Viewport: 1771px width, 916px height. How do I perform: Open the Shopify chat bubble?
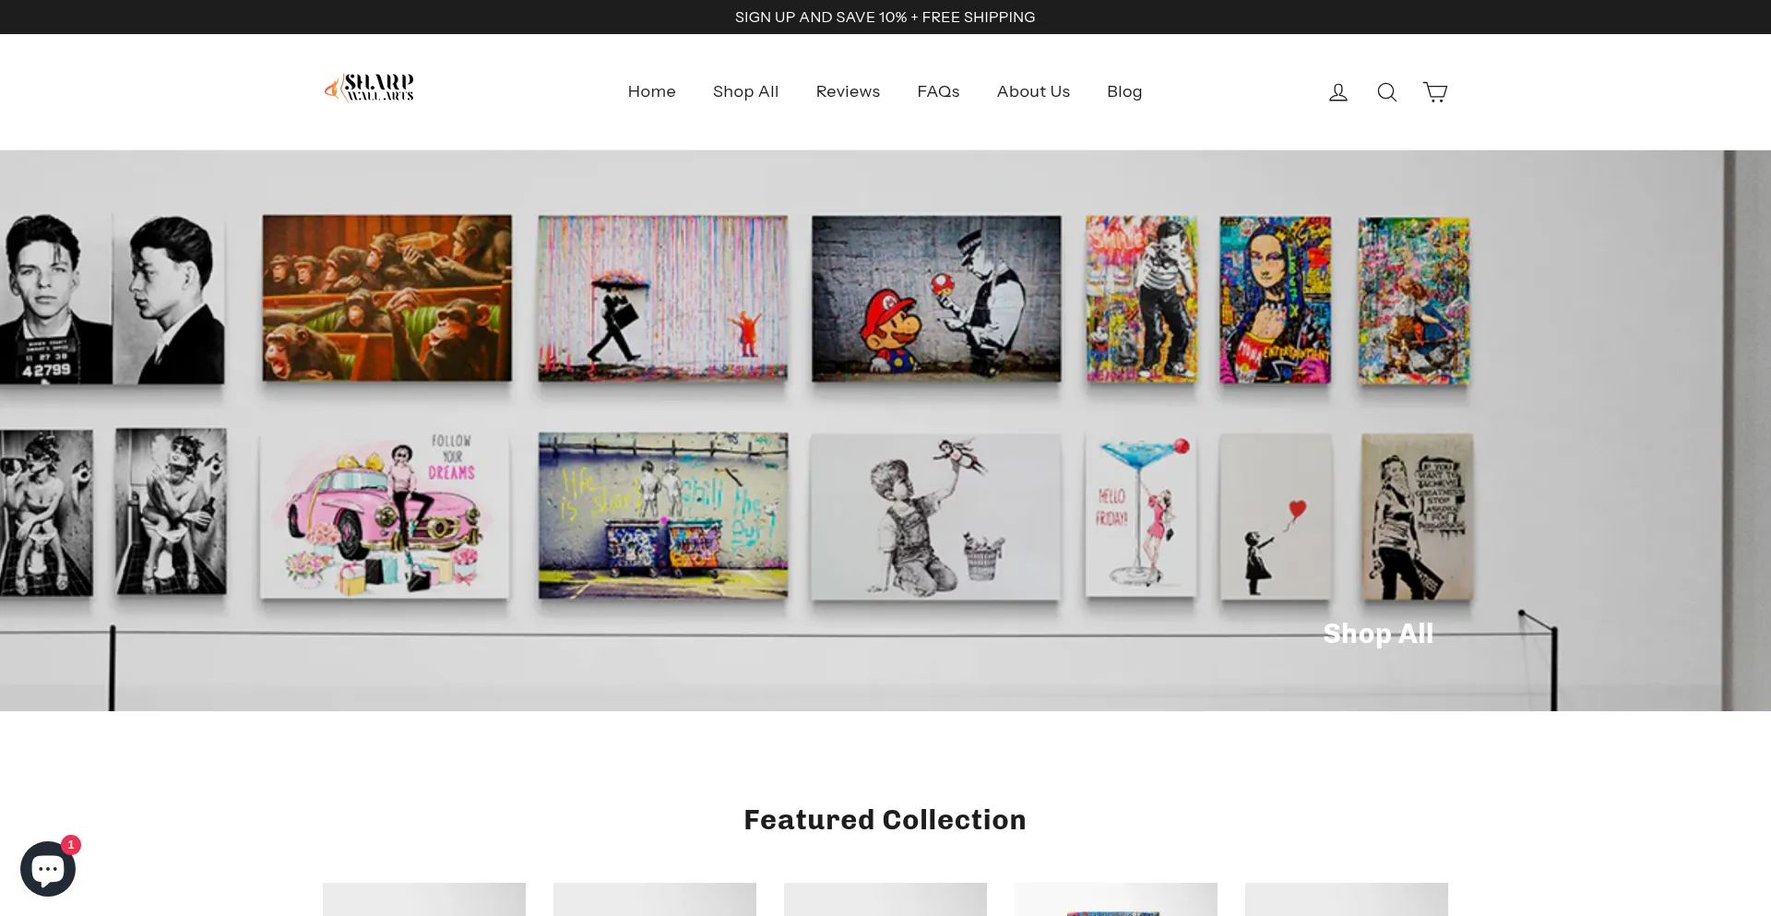coord(48,868)
